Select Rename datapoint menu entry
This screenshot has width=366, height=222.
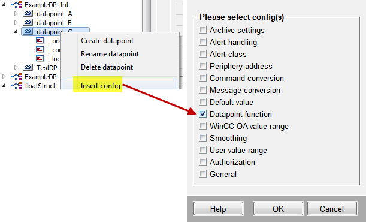coord(110,54)
